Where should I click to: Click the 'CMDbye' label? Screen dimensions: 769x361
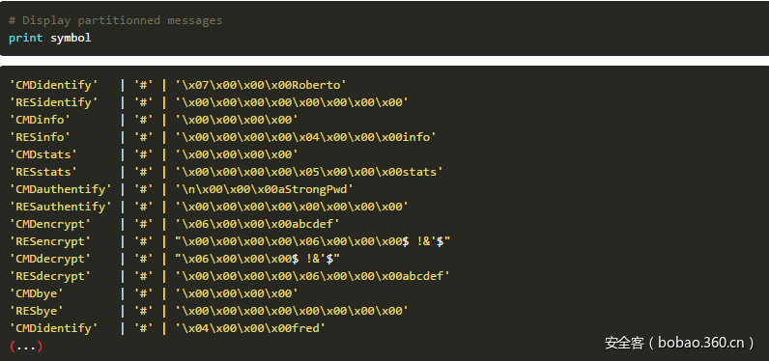(37, 293)
